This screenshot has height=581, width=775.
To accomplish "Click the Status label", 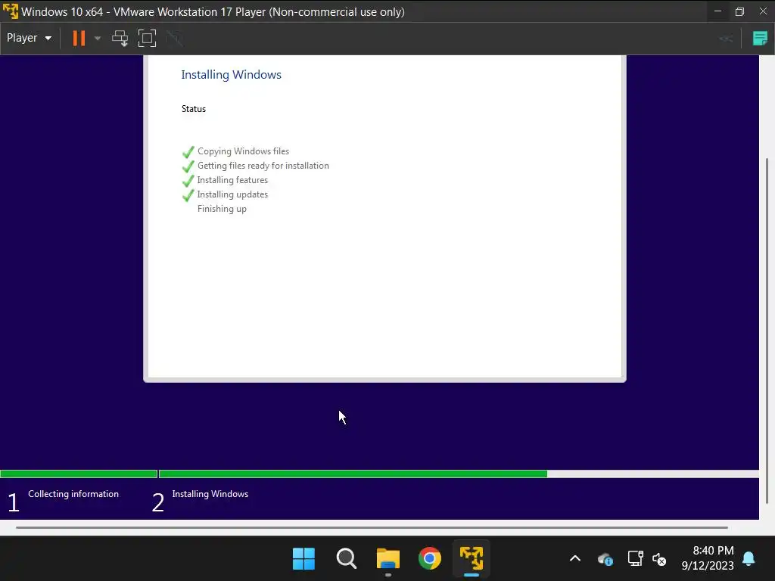I will pos(193,109).
